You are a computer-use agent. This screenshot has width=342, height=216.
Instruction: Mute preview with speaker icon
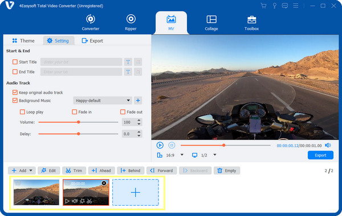coord(328,146)
